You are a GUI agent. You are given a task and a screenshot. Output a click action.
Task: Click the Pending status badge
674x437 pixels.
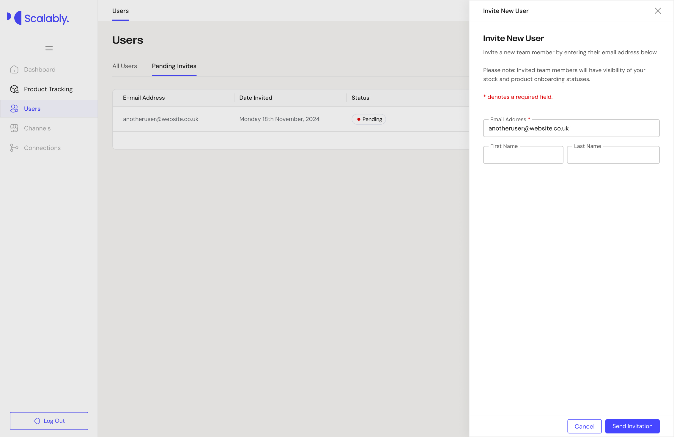369,119
